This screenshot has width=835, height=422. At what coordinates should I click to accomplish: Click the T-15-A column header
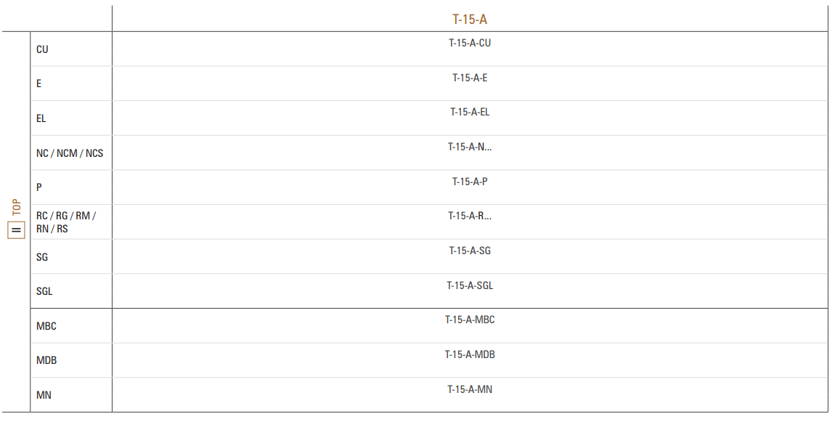coord(470,20)
